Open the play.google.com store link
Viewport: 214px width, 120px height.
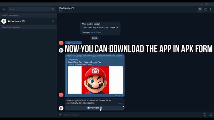94,56
